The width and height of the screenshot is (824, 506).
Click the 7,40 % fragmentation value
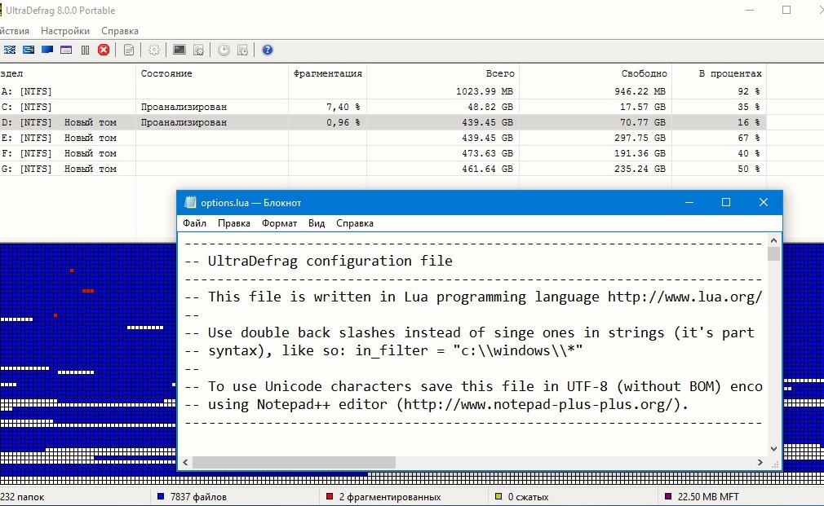[x=343, y=107]
